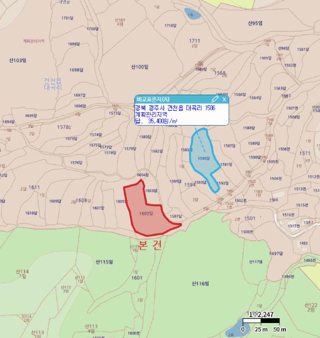This screenshot has width=320, height=338.
Task: Click parcel 1592답
Action: tap(223, 183)
